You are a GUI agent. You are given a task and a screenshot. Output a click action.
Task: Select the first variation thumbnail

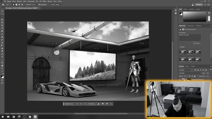[x=183, y=52]
